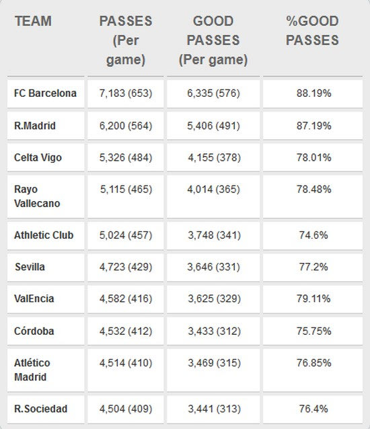Viewport: 370px width, 429px height.
Task: Select R.Sociedad's 76.4% cell
Action: coord(313,409)
